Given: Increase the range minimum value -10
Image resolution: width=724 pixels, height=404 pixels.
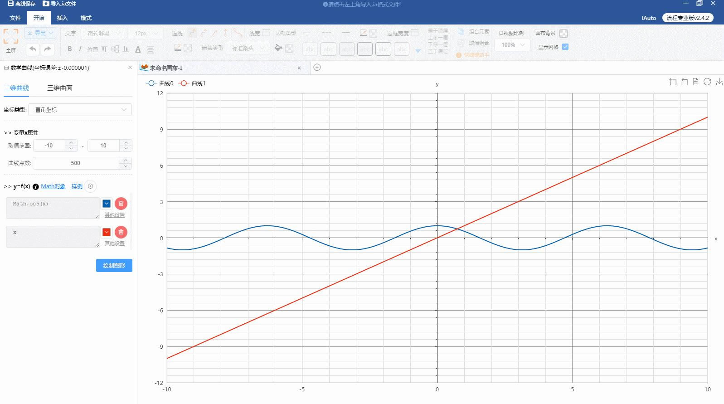Looking at the screenshot, I should 71,142.
